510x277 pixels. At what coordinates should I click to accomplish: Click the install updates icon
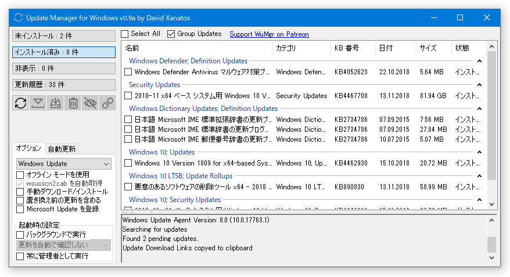(x=55, y=103)
